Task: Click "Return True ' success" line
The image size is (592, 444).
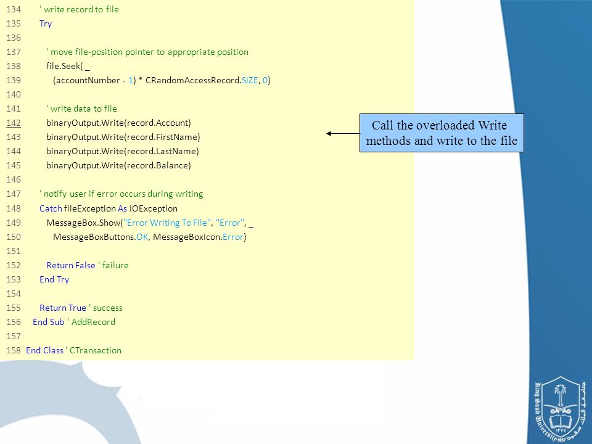Action: [x=81, y=308]
